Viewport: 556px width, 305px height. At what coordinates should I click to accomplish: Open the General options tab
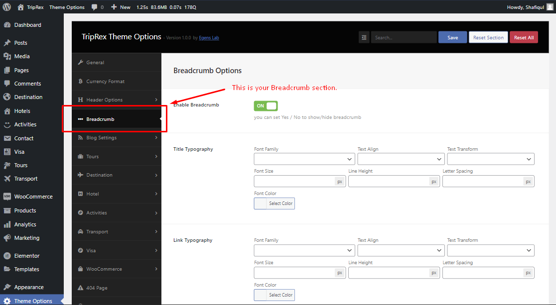tap(116, 62)
